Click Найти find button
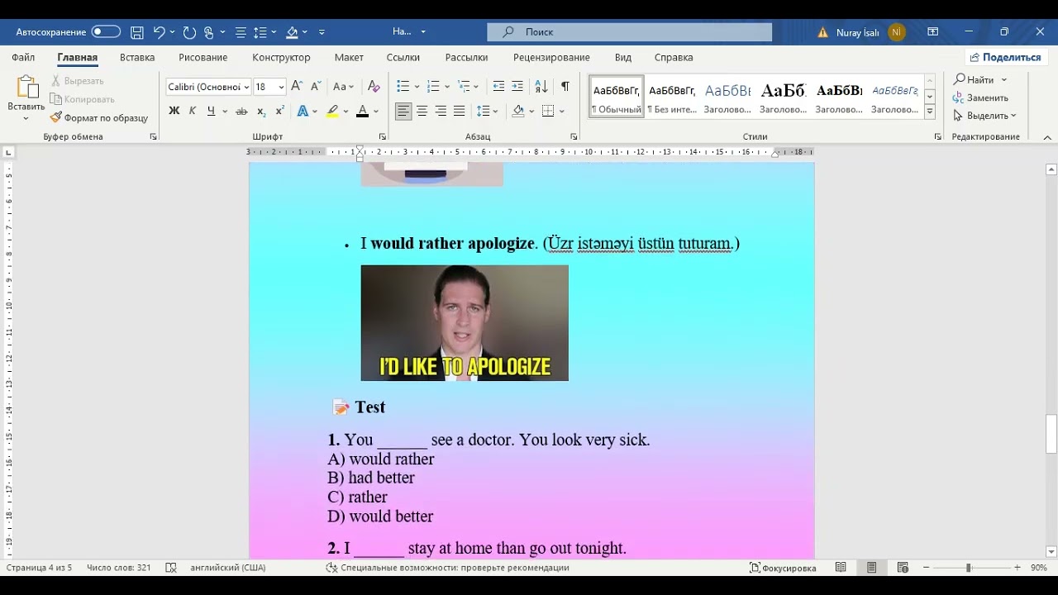 pos(974,80)
